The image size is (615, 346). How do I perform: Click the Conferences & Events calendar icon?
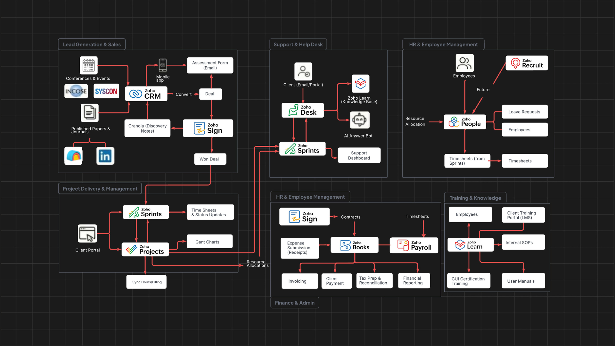(x=88, y=65)
